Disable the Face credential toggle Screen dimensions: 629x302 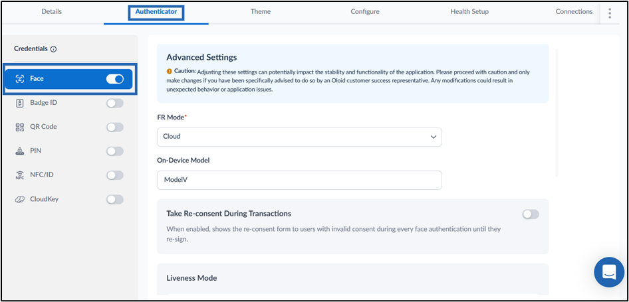pos(115,79)
